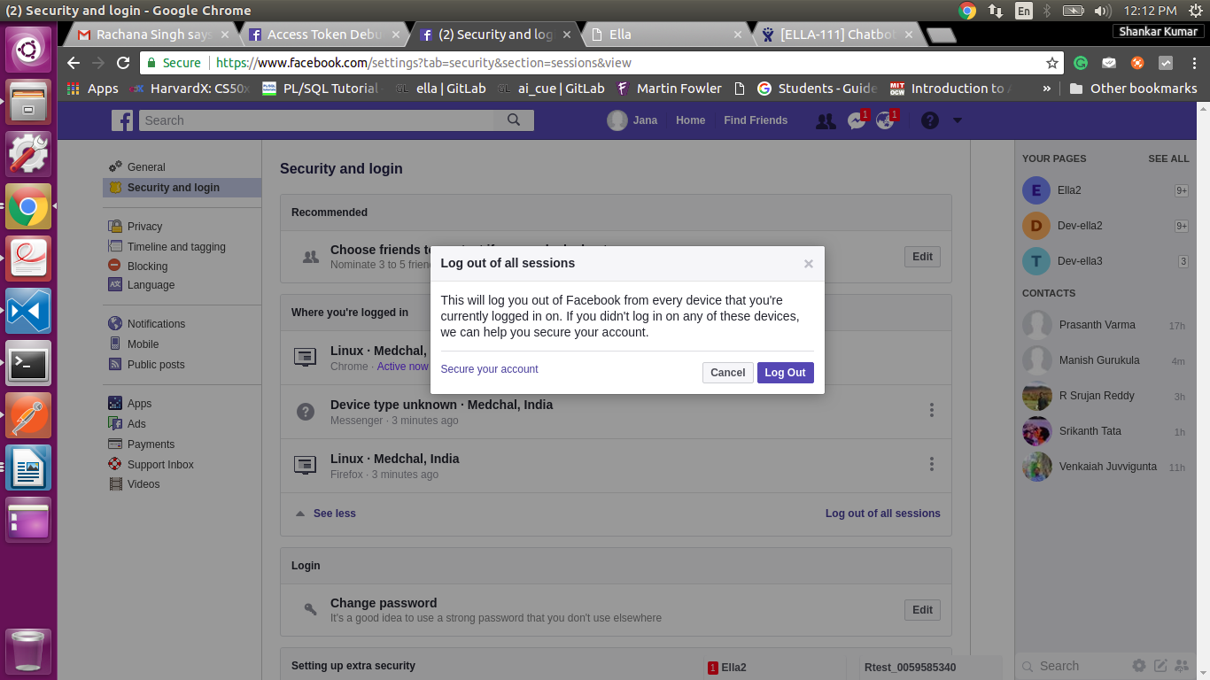Select Security and login settings
Viewport: 1210px width, 680px height.
coord(182,188)
